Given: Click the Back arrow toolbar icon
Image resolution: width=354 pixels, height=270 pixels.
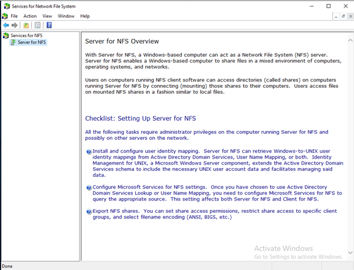Looking at the screenshot, I should coord(6,25).
